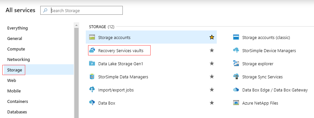Viewport: 314px width, 118px height.
Task: Select the Compute category
Action: coord(16,49)
